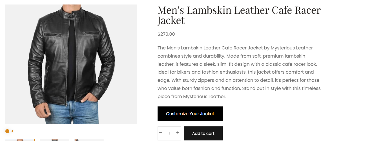Switch to the small orange carousel dot
This screenshot has height=141, width=365.
(x=12, y=131)
